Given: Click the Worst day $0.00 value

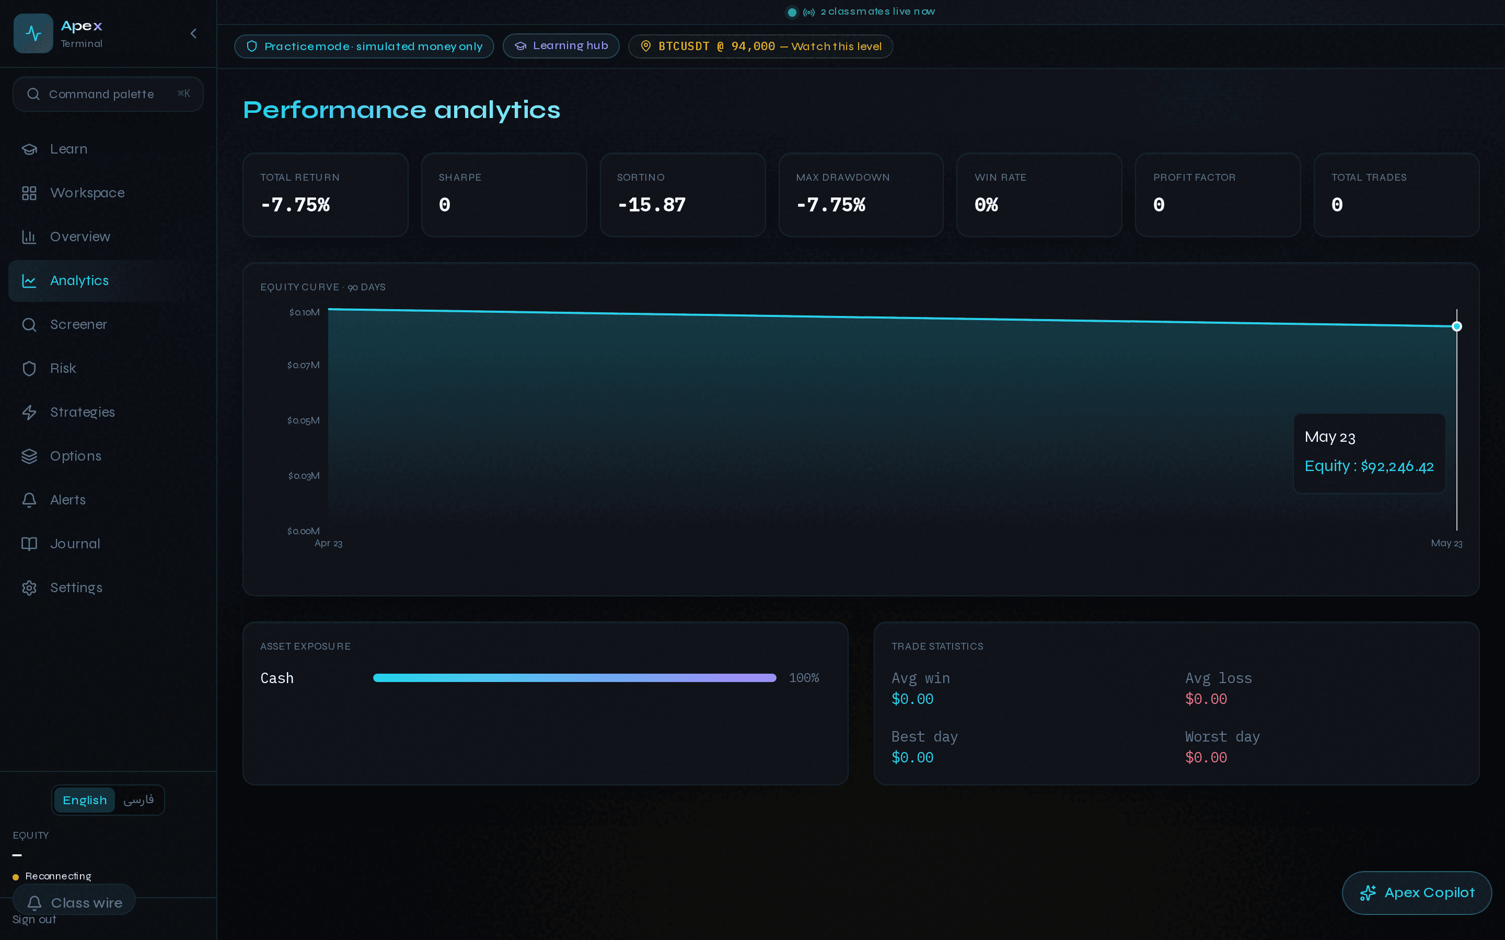Looking at the screenshot, I should (1206, 757).
